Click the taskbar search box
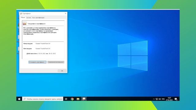196x110 pixels. pyautogui.click(x=43, y=99)
